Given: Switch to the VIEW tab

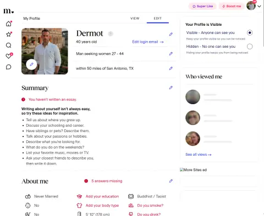Looking at the screenshot, I should click(x=135, y=19).
